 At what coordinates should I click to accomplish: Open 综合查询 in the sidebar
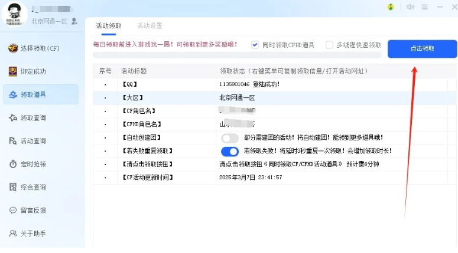coord(33,187)
